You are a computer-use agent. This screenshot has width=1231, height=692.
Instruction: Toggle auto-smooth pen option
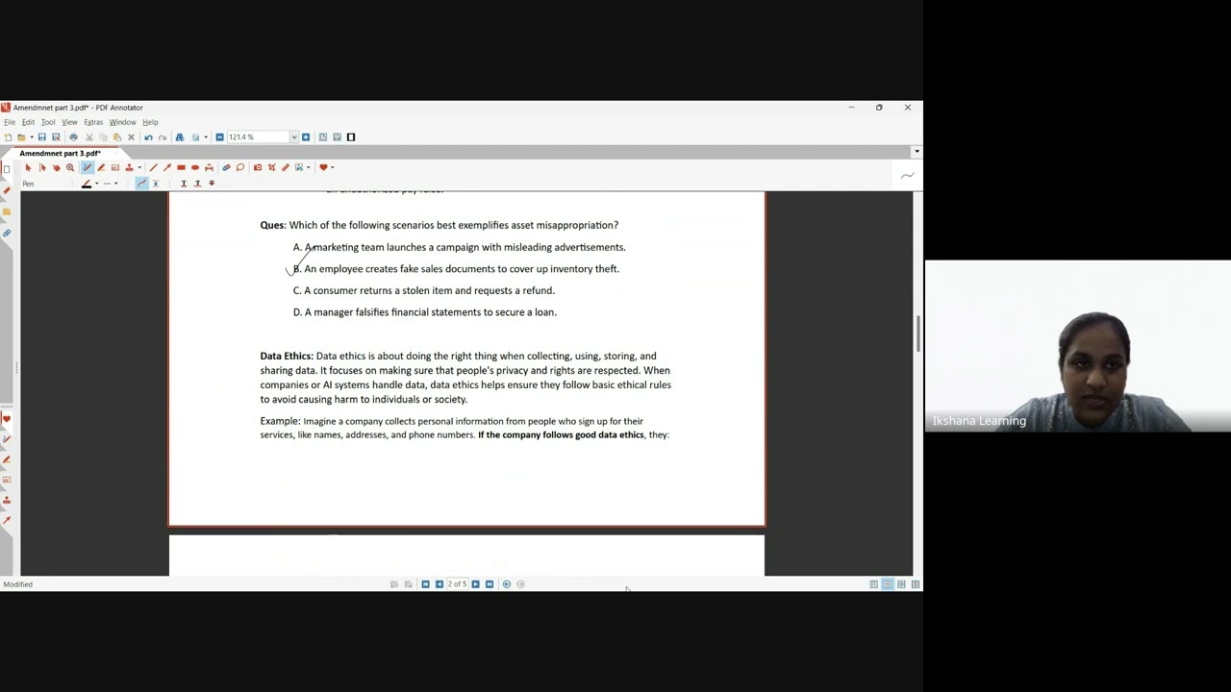(x=156, y=184)
